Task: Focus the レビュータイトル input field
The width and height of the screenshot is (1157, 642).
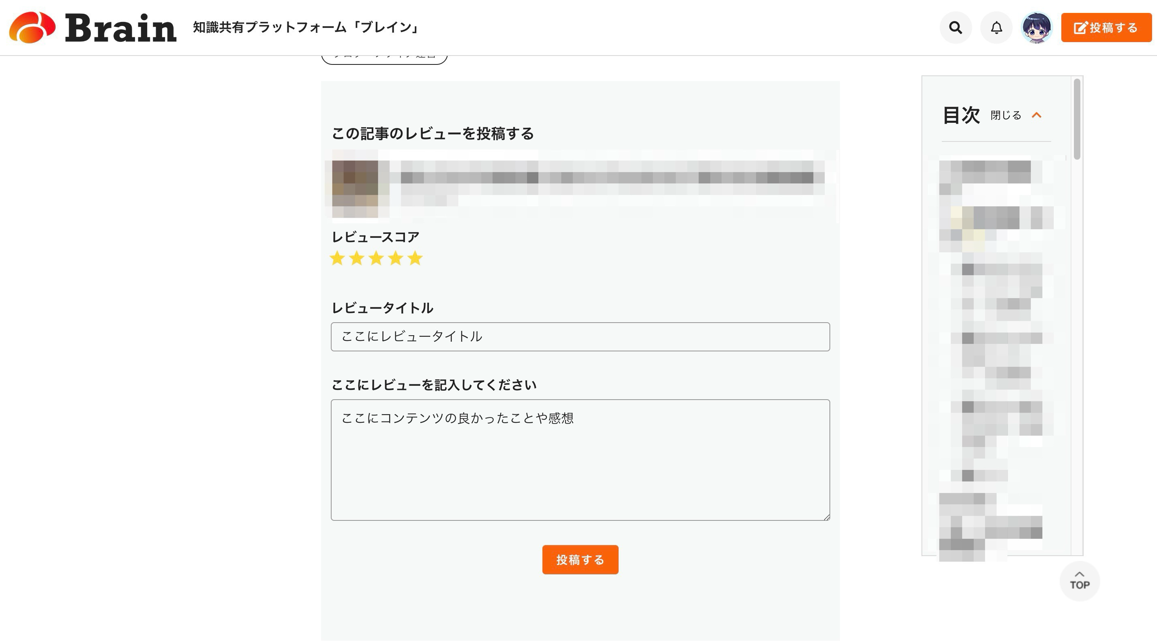Action: pos(580,337)
